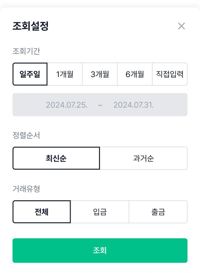The height and width of the screenshot is (273, 200).
Task: Select 전체 transaction type
Action: (42, 211)
